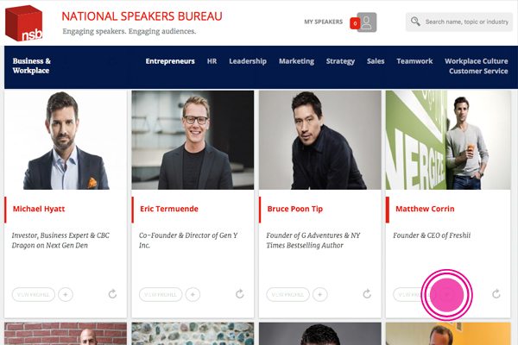Click Matthew Corrin's photo
518x345 pixels.
448,140
